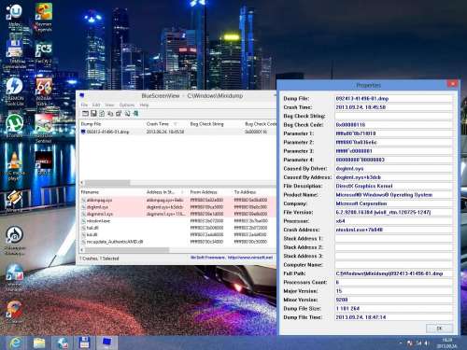This screenshot has width=467, height=350.
Task: Click the Dump File Size field in Properties
Action: (393, 309)
